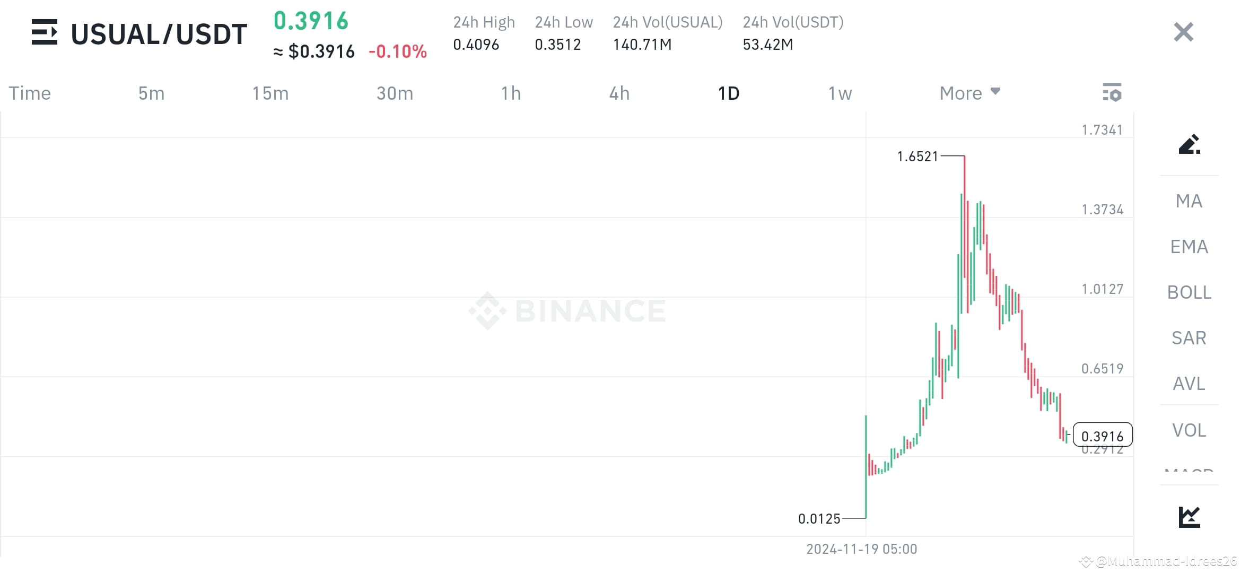
Task: Switch to the 1h timeframe
Action: [x=511, y=93]
